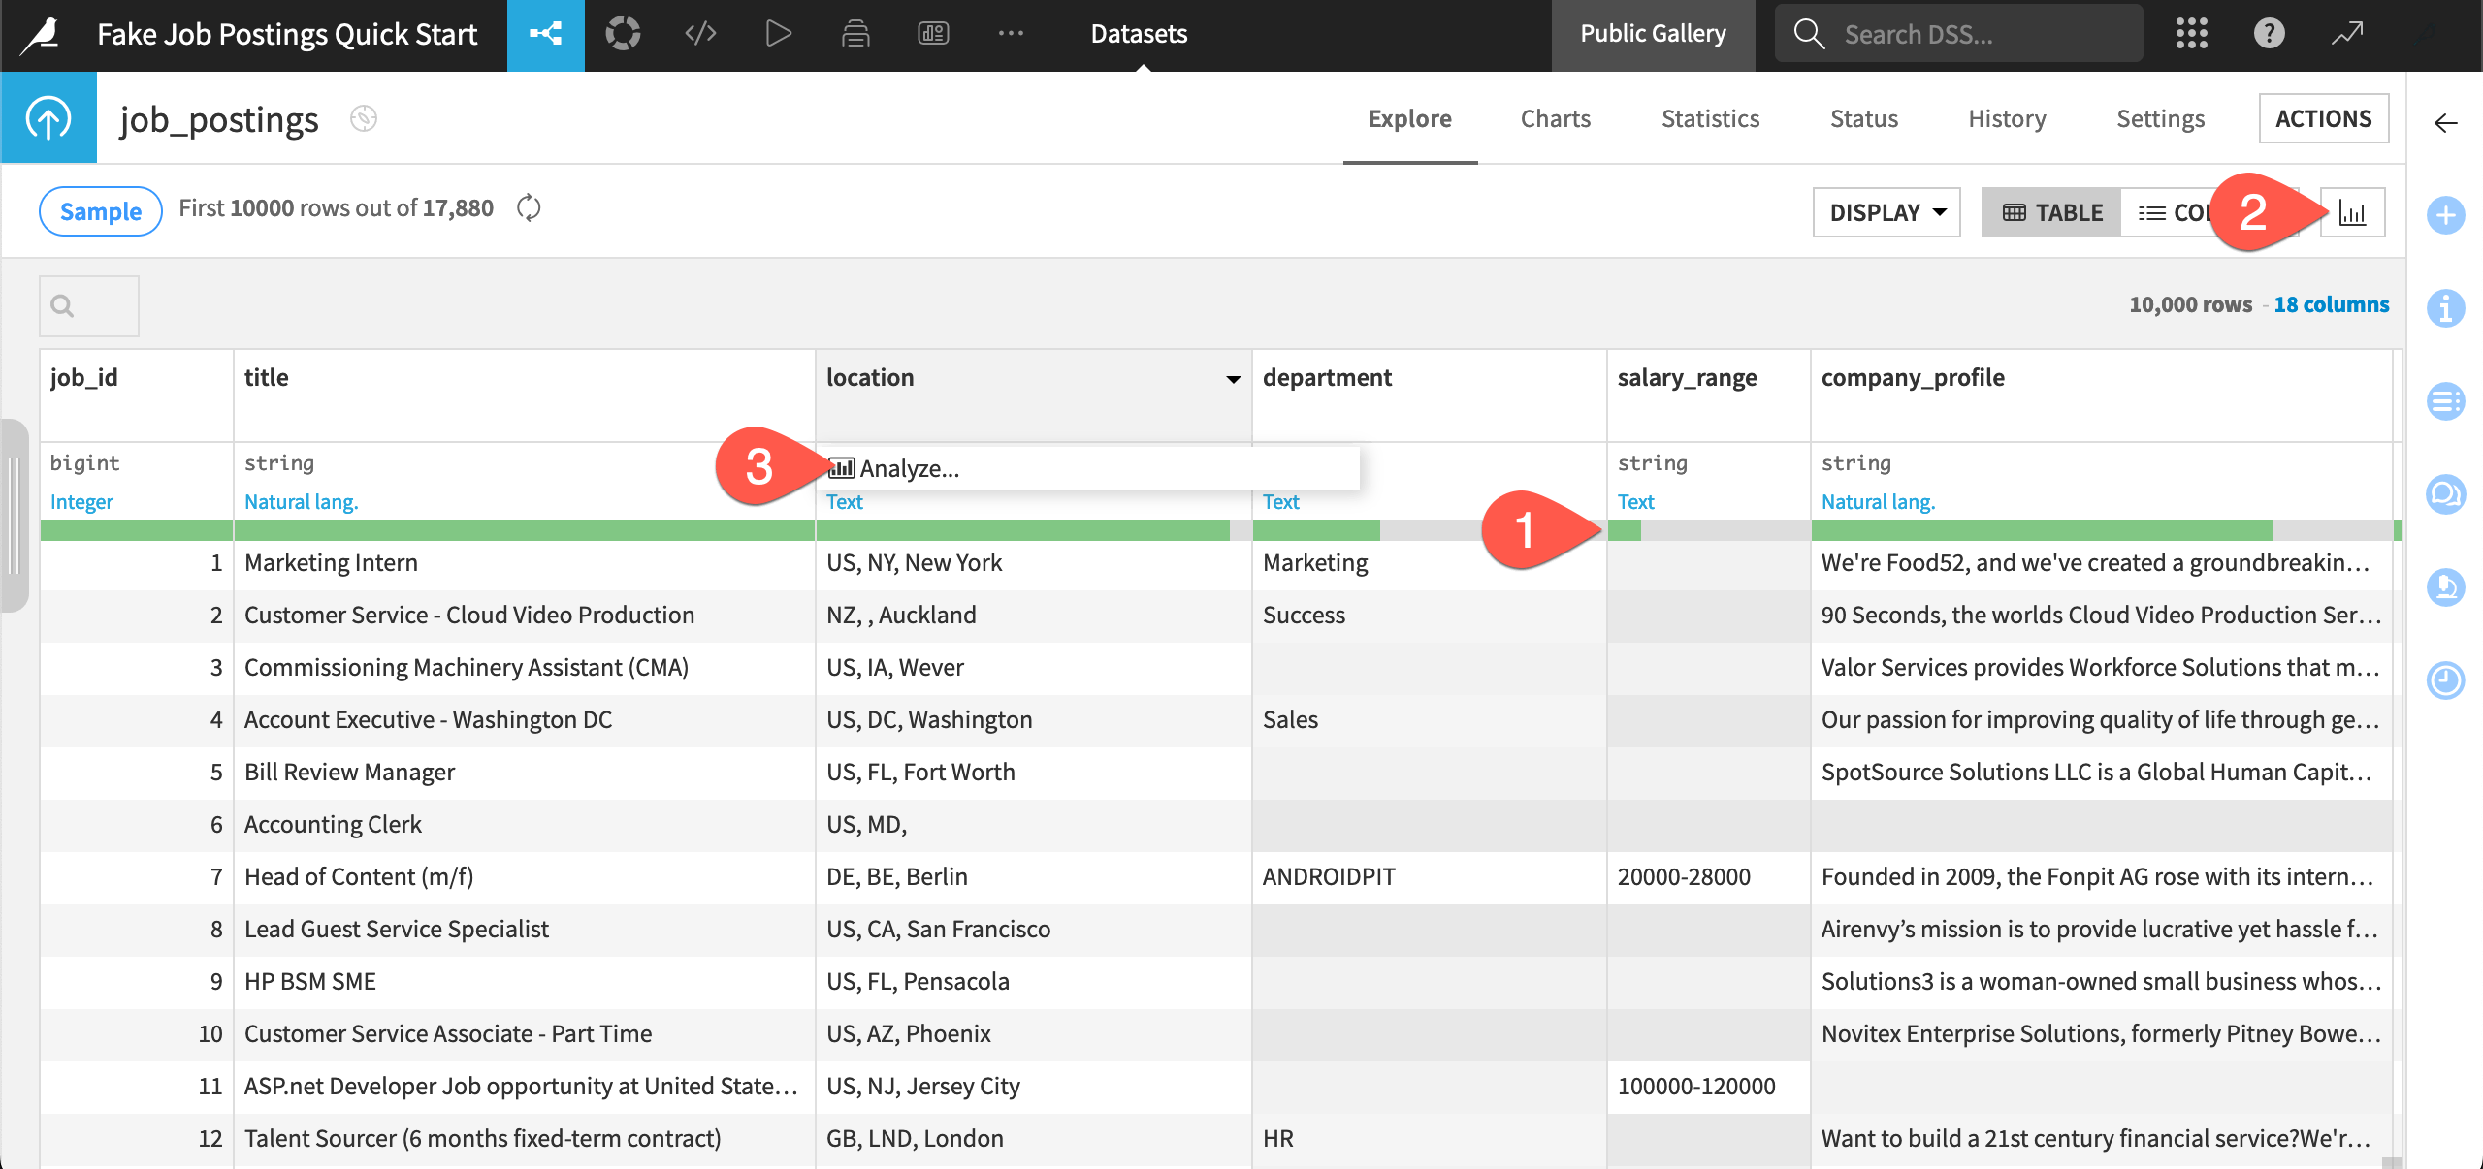
Task: Click the salary_range data quality bar
Action: pos(1709,530)
